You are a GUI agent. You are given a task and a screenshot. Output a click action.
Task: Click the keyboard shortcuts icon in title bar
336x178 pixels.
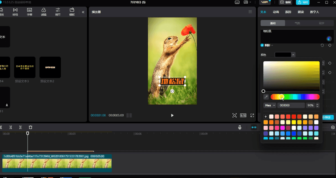tap(237, 2)
